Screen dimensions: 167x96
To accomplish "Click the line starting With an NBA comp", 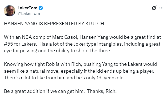I will point(83,37).
